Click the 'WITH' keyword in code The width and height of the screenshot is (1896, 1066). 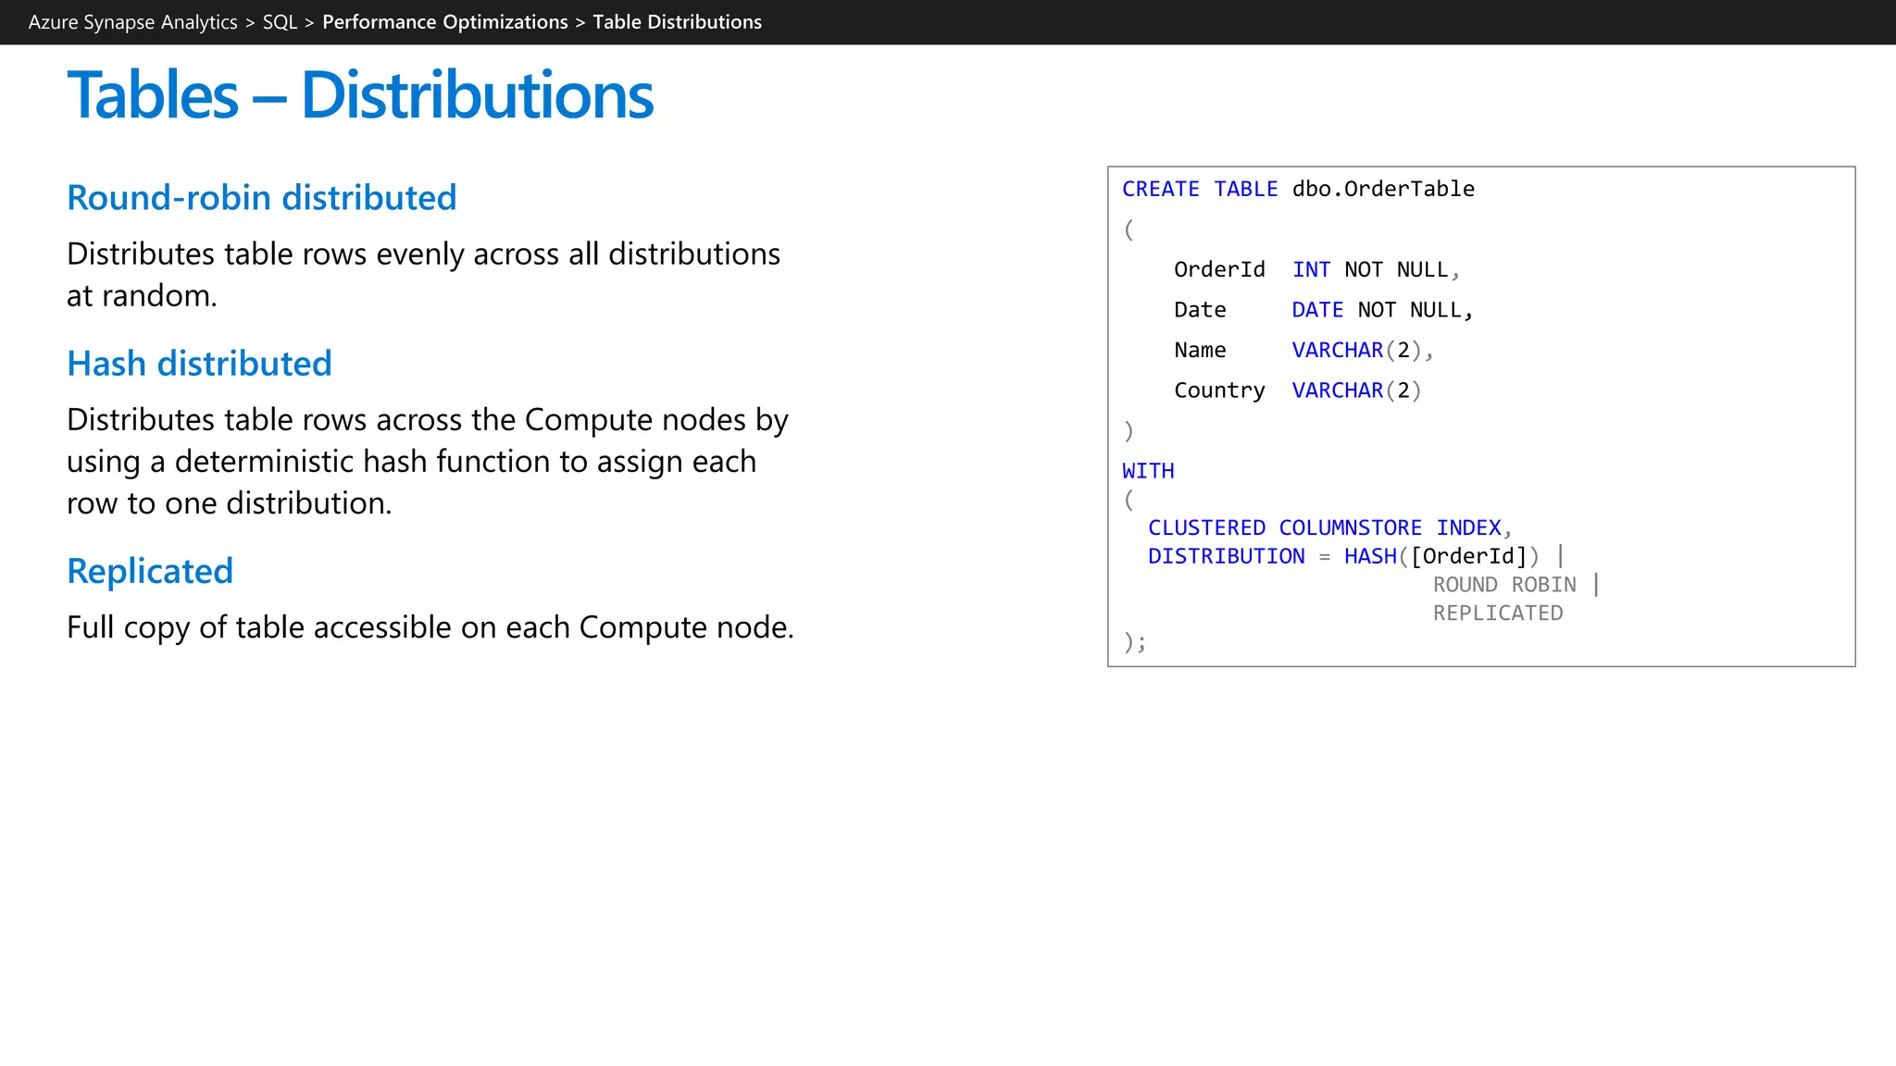click(x=1148, y=471)
